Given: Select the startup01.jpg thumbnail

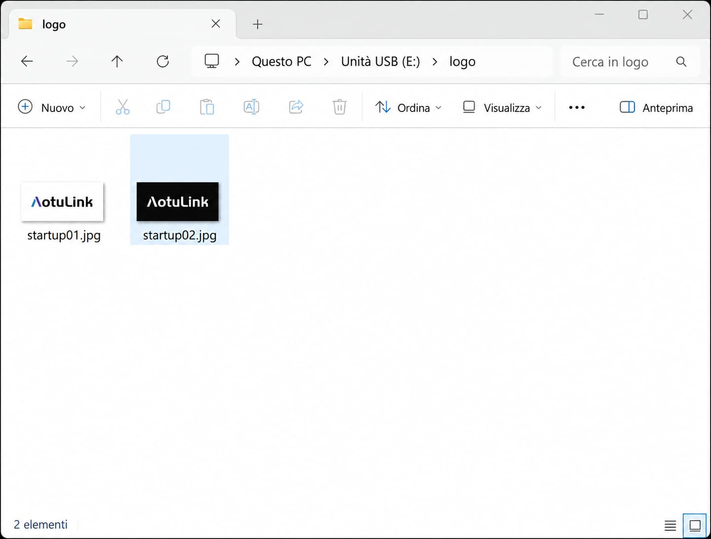Looking at the screenshot, I should click(62, 201).
